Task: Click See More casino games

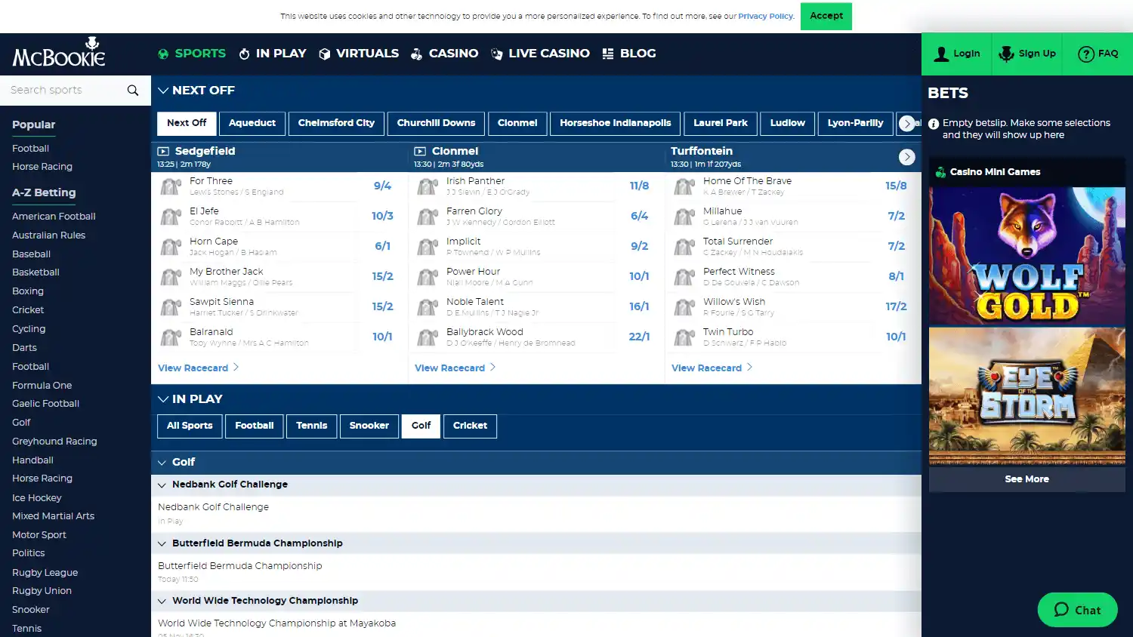Action: coord(1026,479)
